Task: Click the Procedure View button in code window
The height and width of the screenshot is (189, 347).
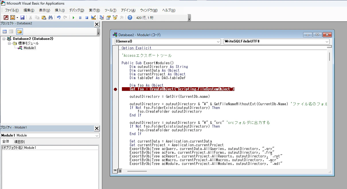Action: click(x=115, y=171)
